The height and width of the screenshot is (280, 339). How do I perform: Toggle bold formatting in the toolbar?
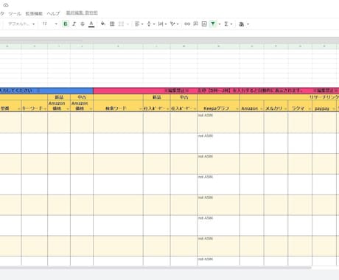click(66, 24)
